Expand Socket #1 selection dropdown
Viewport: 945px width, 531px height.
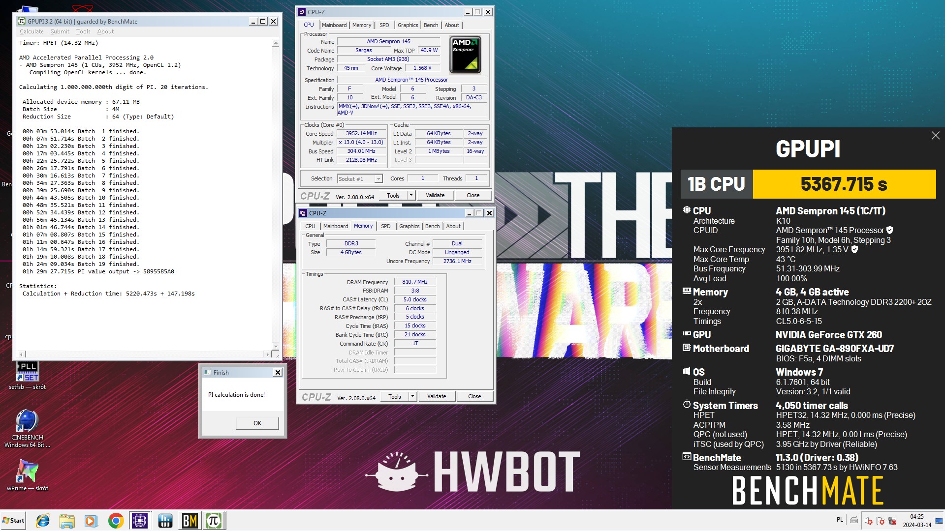pos(378,179)
